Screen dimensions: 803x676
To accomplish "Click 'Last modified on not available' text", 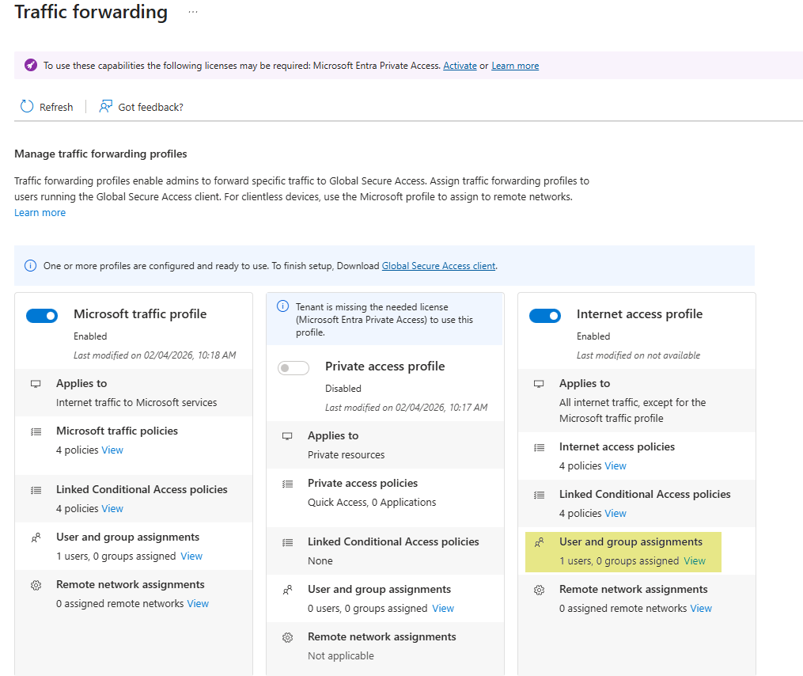I will point(638,355).
